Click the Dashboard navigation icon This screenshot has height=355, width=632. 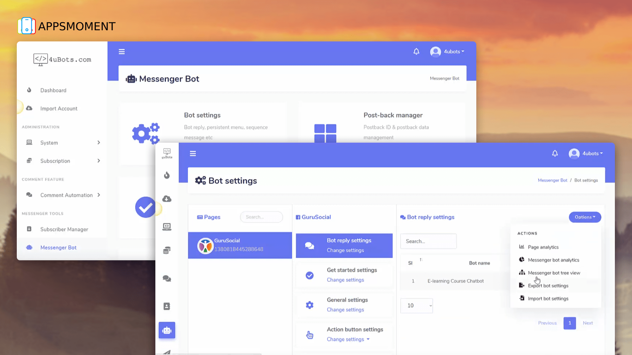coord(29,90)
